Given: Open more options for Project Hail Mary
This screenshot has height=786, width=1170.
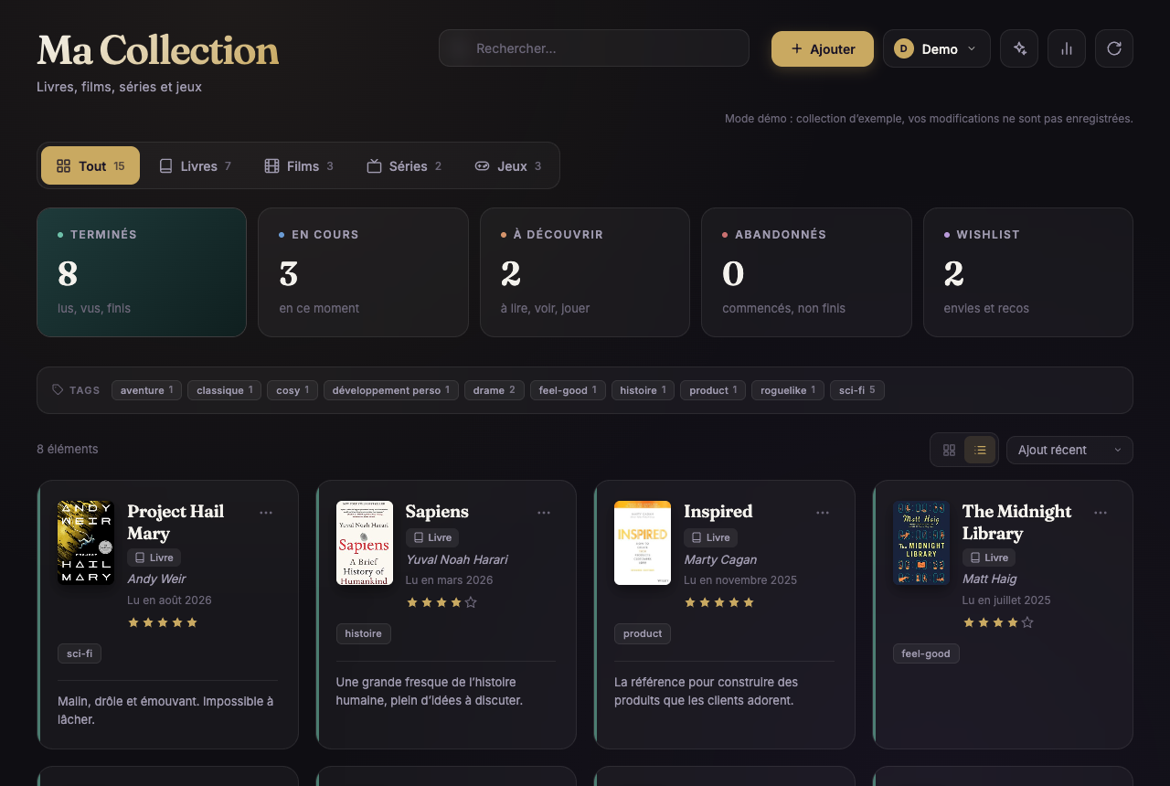Looking at the screenshot, I should pyautogui.click(x=266, y=513).
